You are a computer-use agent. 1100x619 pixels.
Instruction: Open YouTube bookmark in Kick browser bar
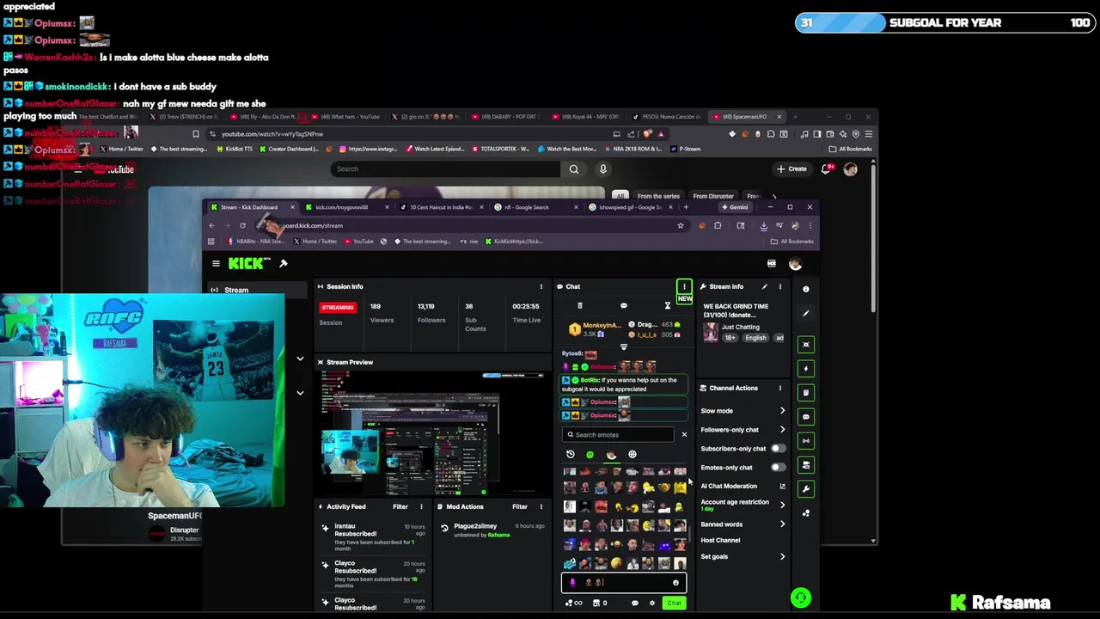tap(358, 241)
